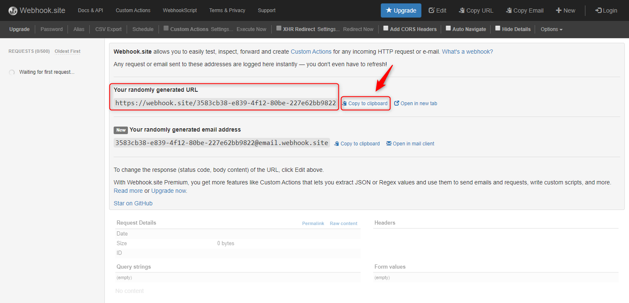Viewport: 629px width, 303px height.
Task: Open the Permalink link
Action: point(313,223)
